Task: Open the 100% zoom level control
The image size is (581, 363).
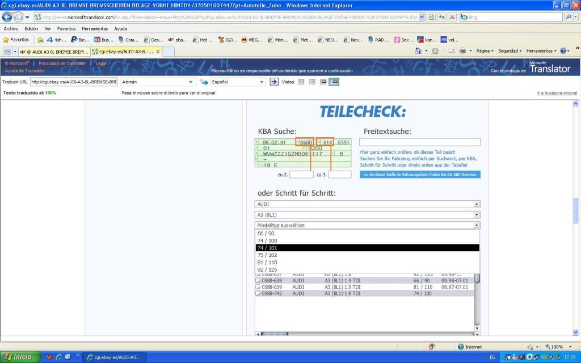Action: 558,347
